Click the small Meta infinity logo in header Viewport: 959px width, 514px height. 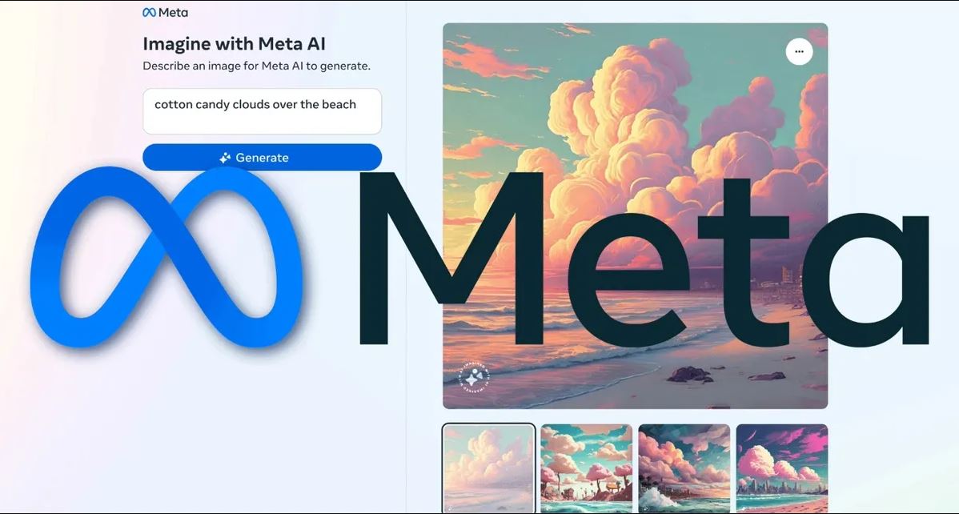[x=149, y=12]
